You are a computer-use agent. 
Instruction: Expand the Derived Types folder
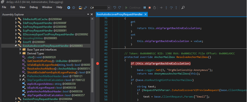coord(20,53)
